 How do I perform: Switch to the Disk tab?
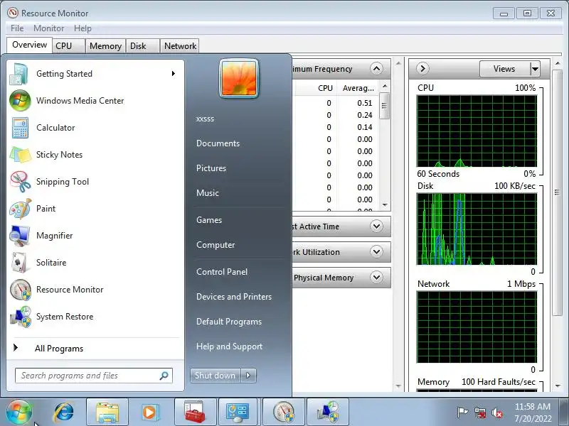[142, 46]
